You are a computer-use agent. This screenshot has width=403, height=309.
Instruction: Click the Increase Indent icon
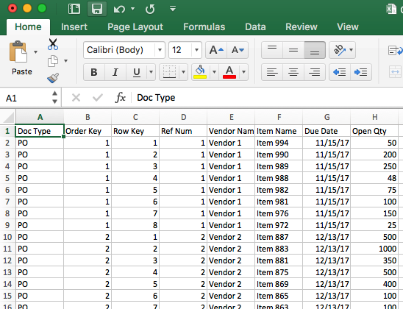361,72
